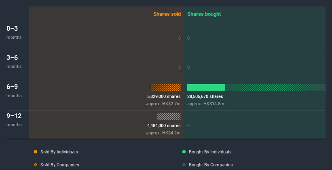
Task: Click the 5,829,000 shares value
Action: click(x=164, y=96)
